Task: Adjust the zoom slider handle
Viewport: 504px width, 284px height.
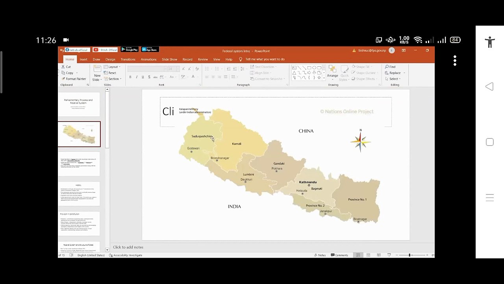Action: tap(410, 255)
